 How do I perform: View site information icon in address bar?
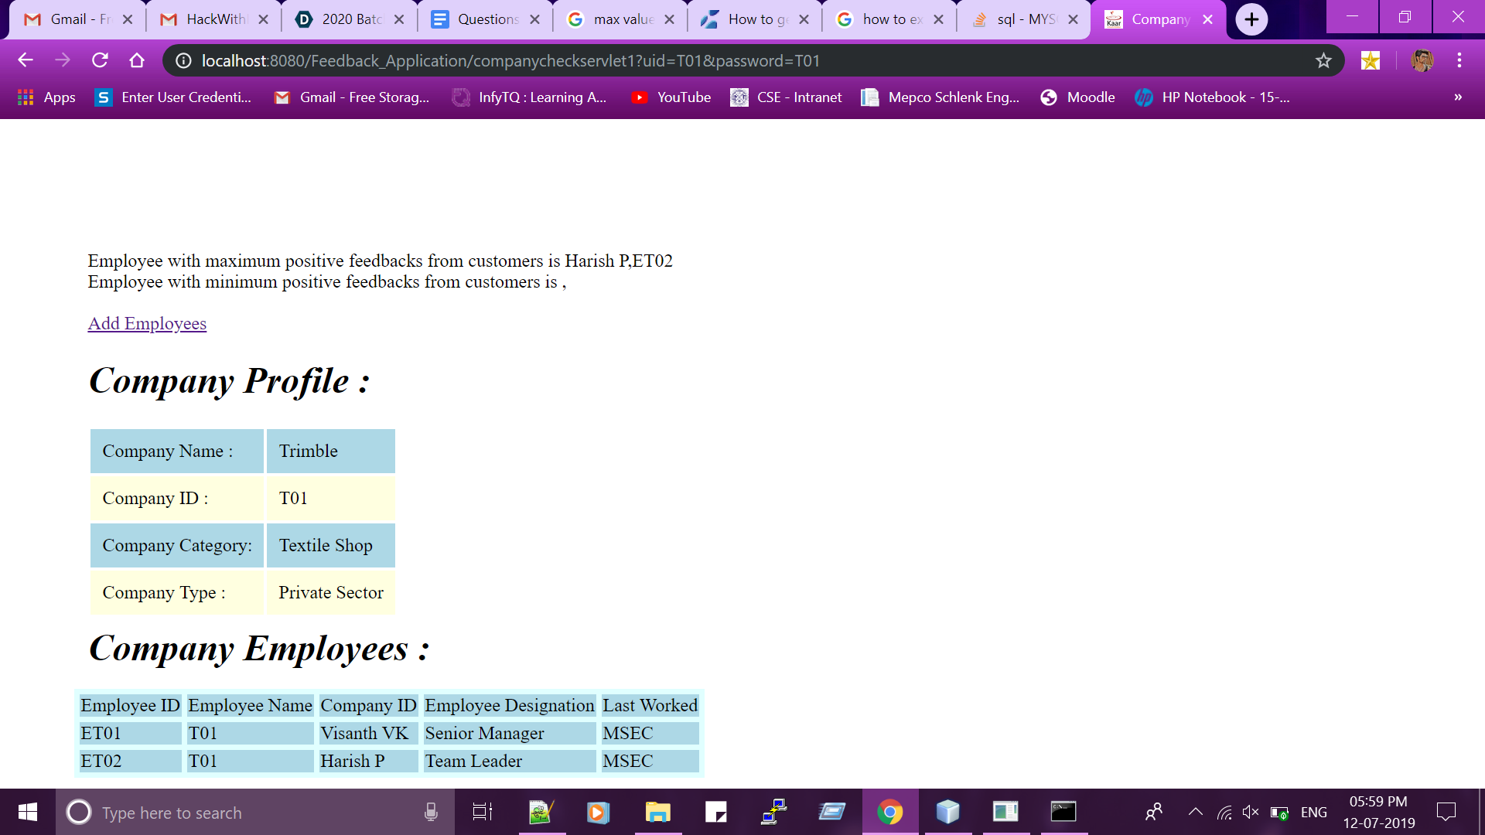click(183, 60)
